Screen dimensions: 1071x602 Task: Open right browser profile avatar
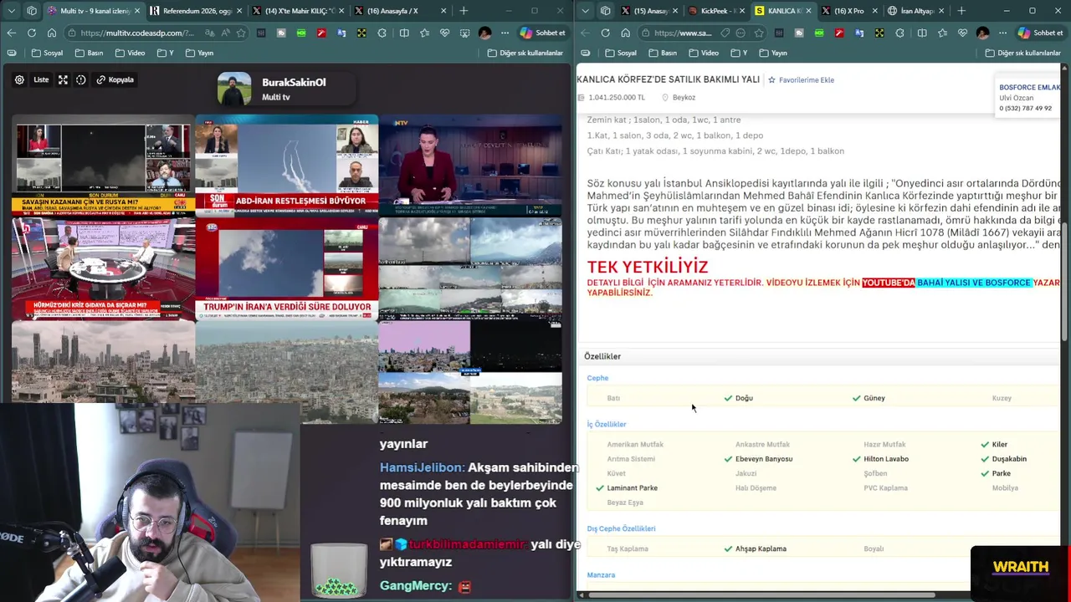tap(982, 33)
